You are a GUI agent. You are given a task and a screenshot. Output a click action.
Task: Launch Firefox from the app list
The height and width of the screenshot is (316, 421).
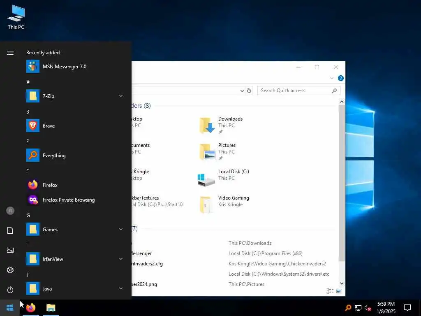tap(75, 185)
